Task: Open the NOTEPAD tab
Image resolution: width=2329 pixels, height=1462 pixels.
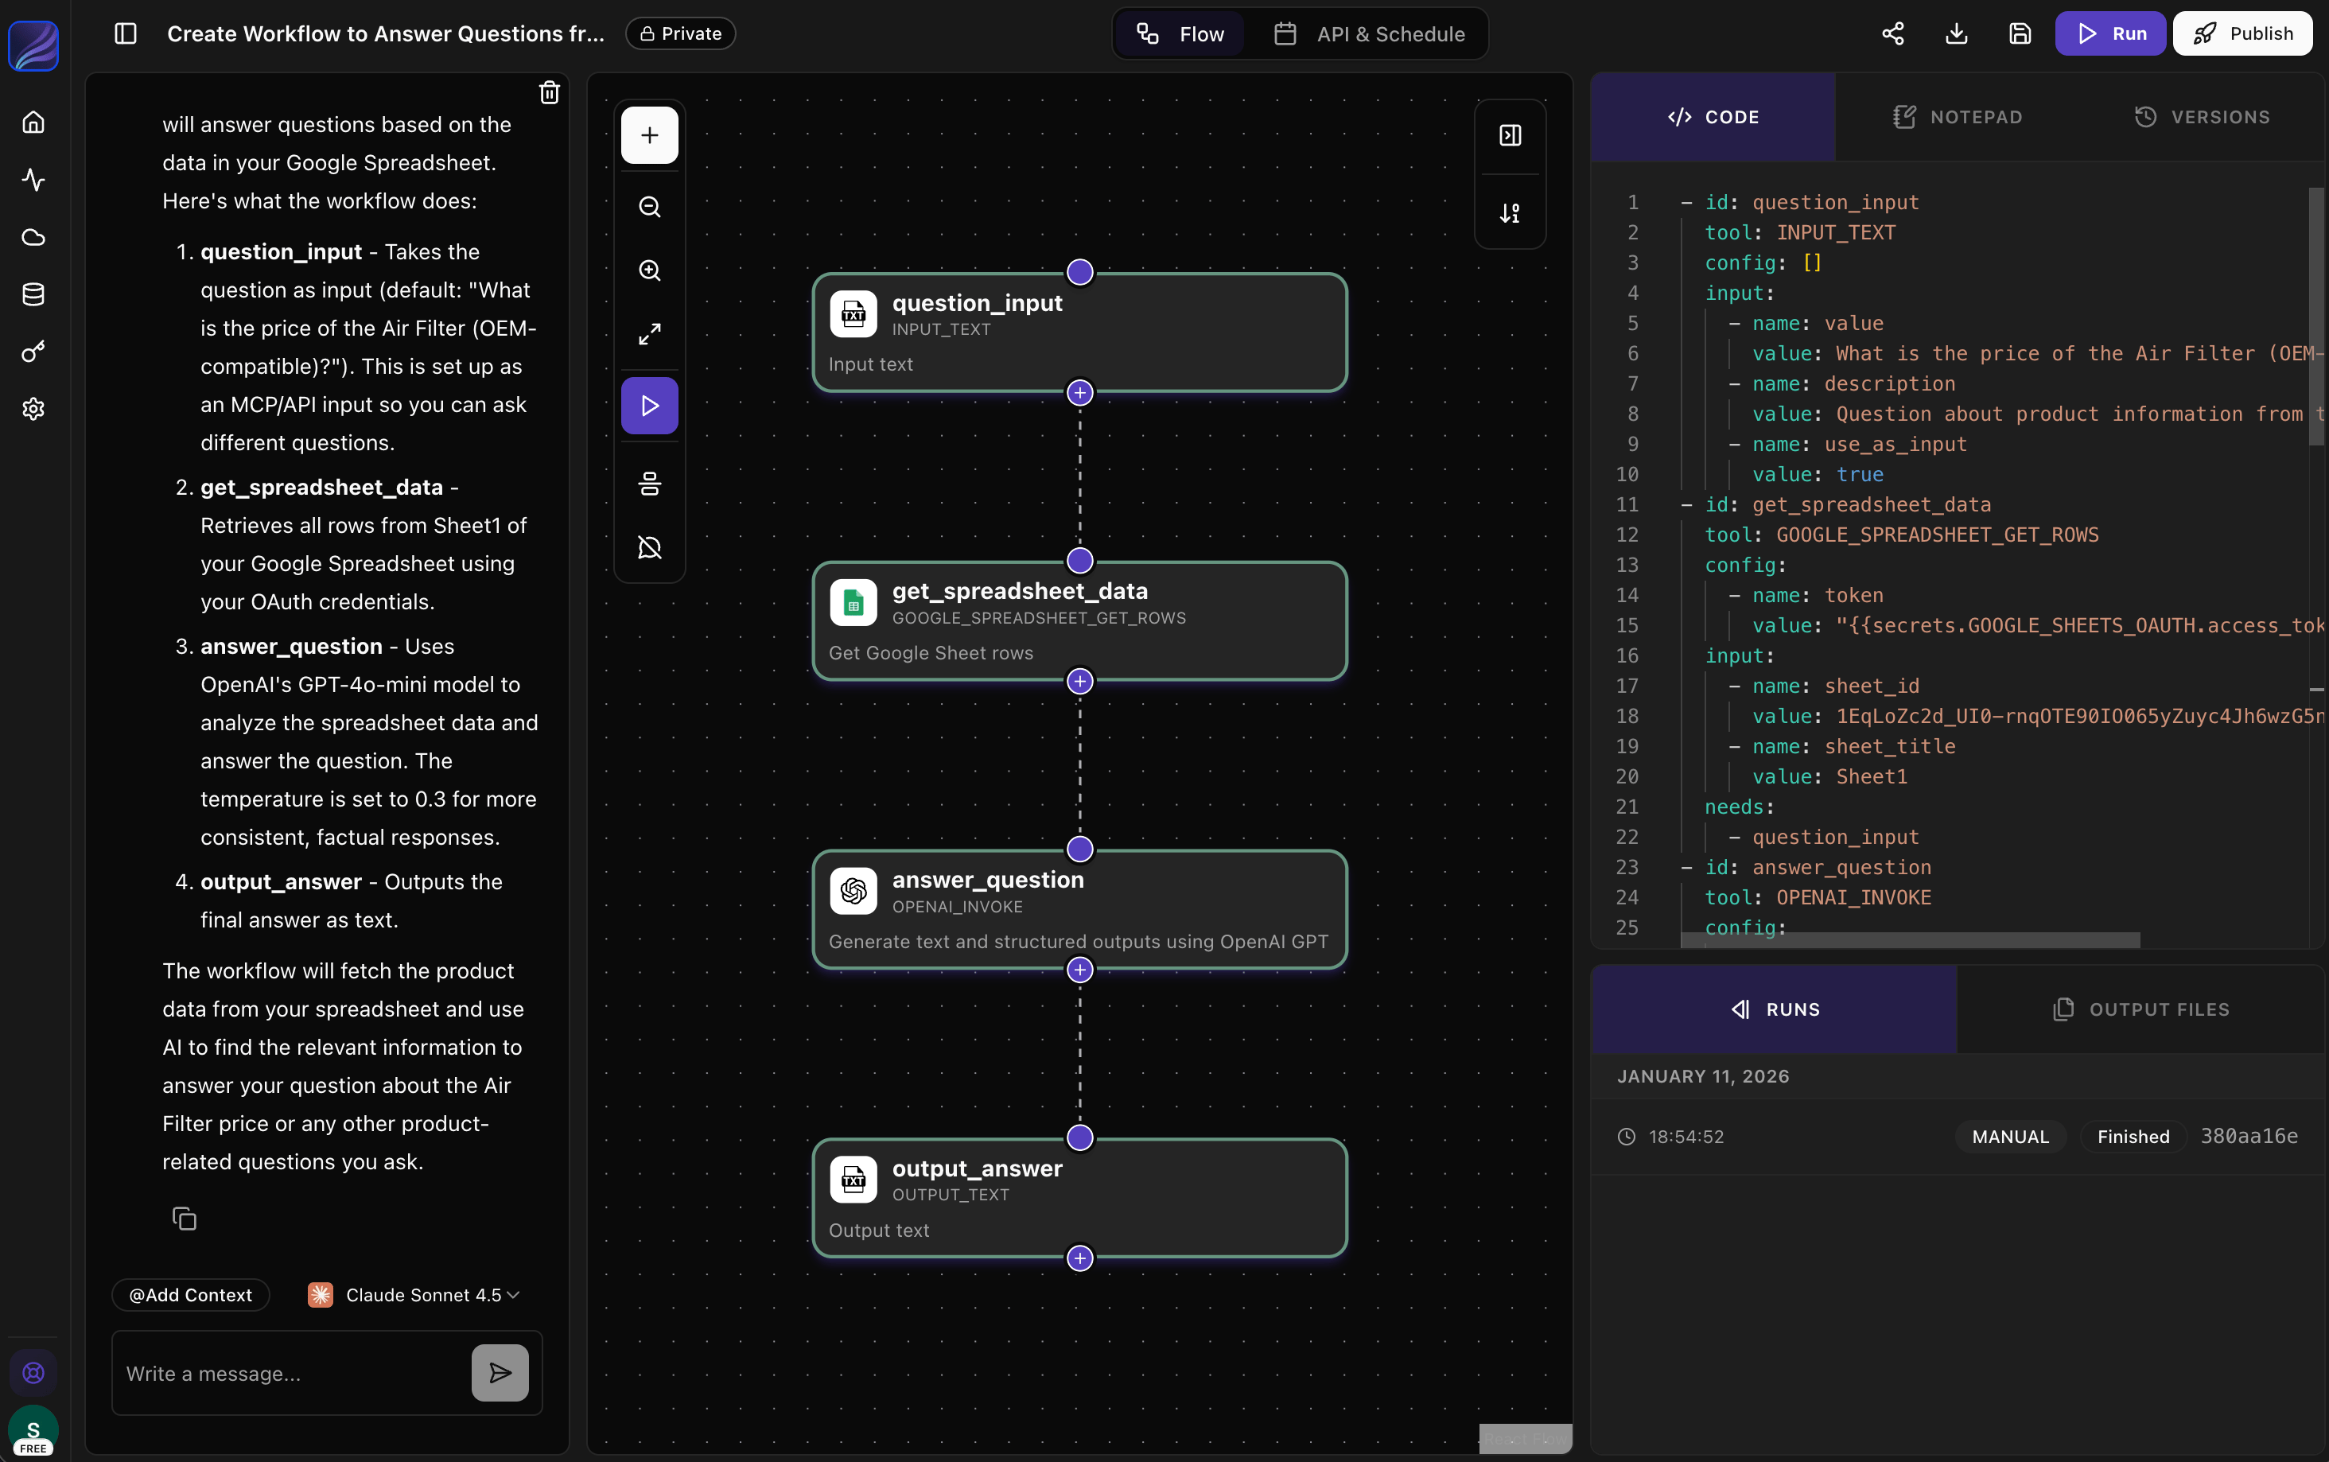Action: (1958, 117)
